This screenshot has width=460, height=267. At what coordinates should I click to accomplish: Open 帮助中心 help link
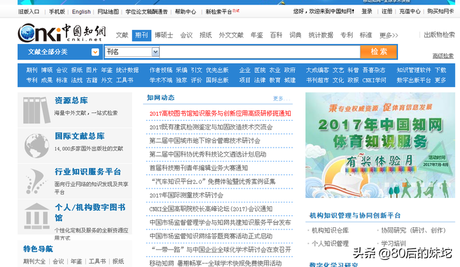point(186,11)
